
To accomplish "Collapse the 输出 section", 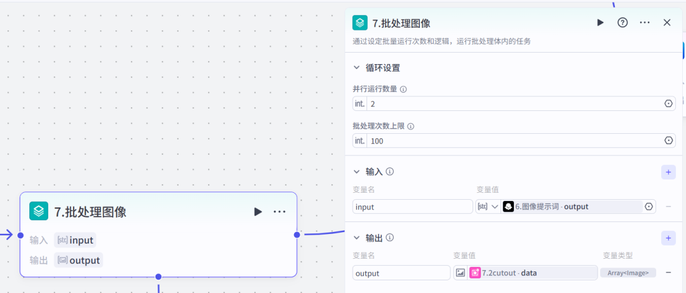I will [x=356, y=238].
